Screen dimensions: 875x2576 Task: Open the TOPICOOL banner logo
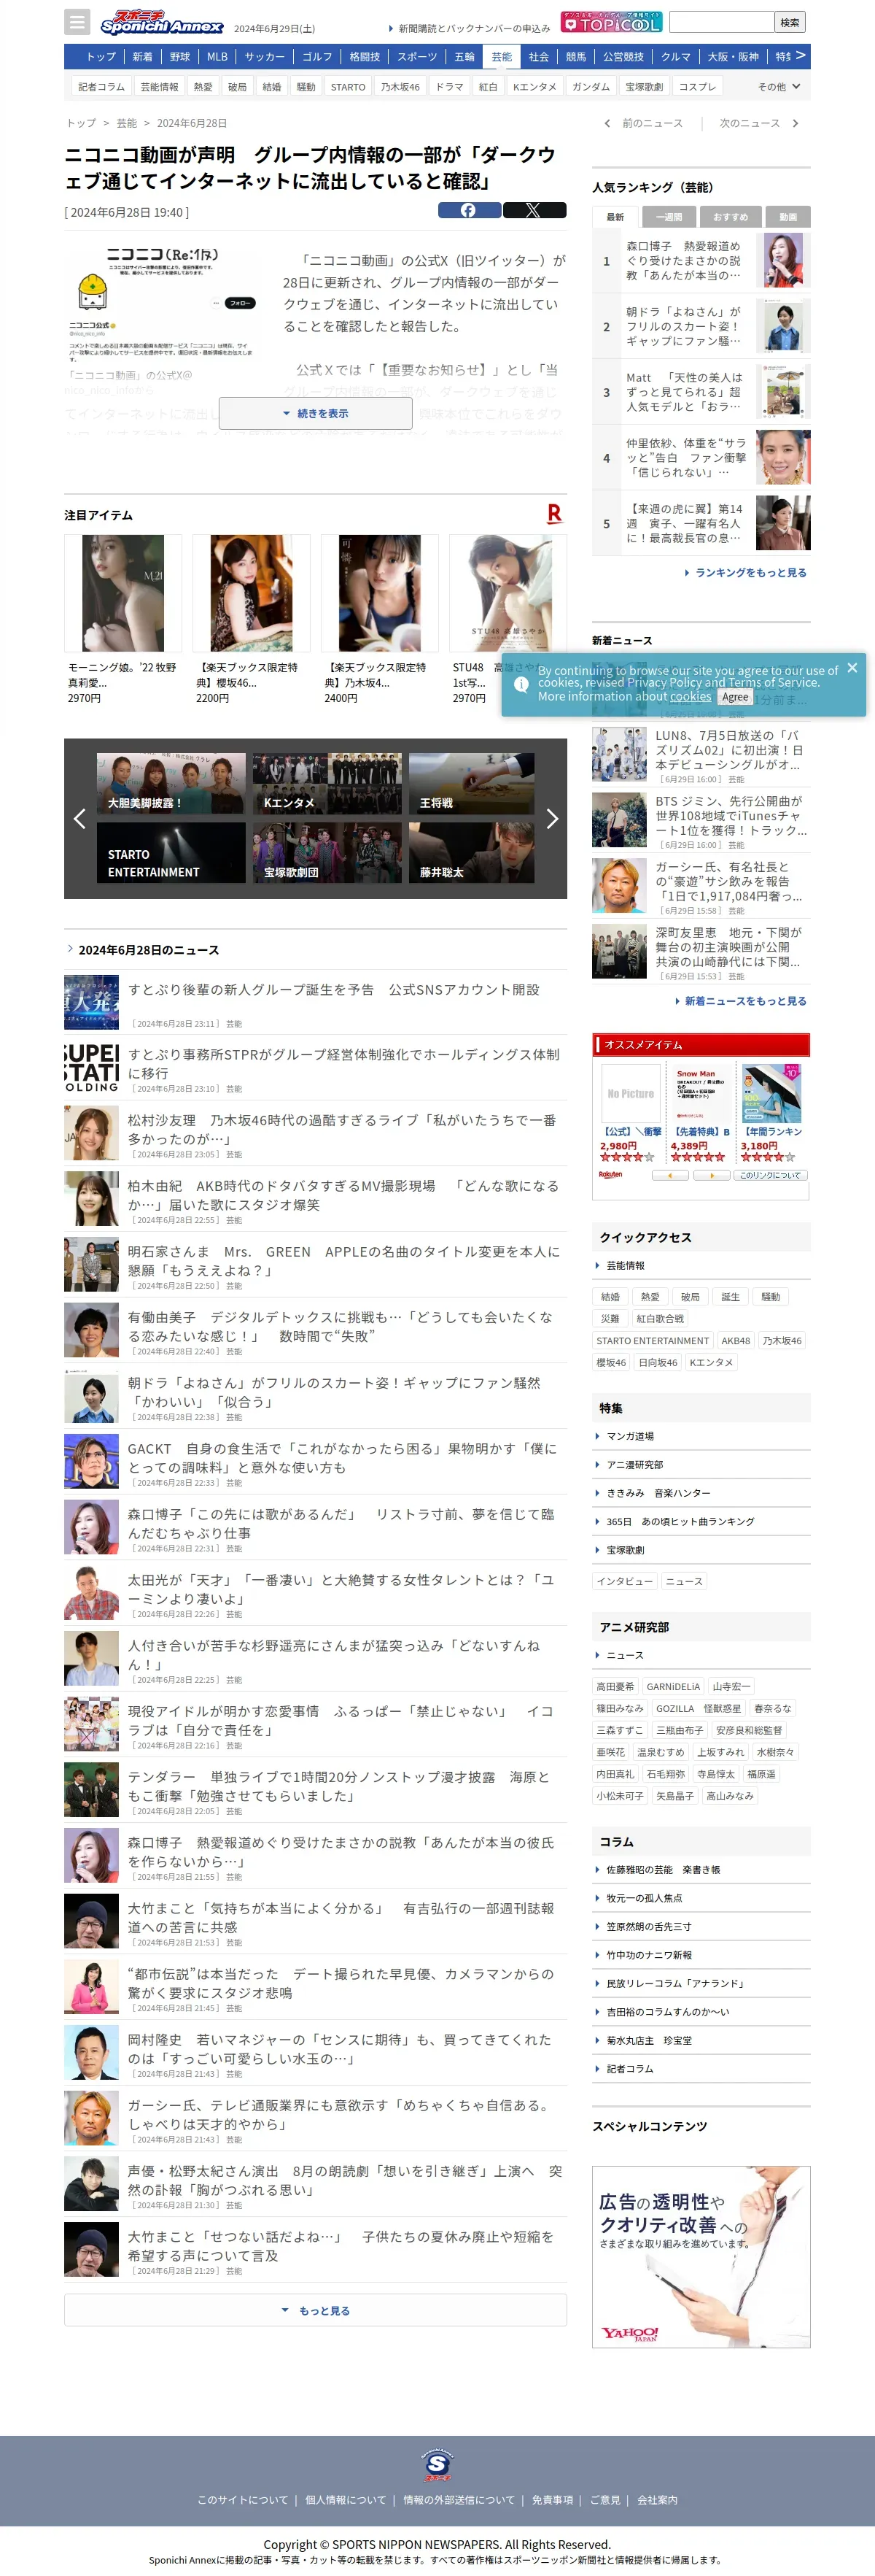point(611,22)
